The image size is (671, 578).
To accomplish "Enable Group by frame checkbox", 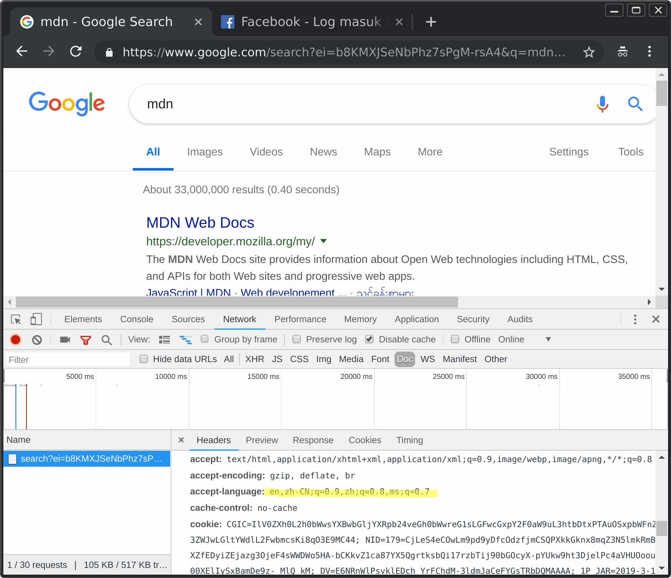I will [x=205, y=339].
